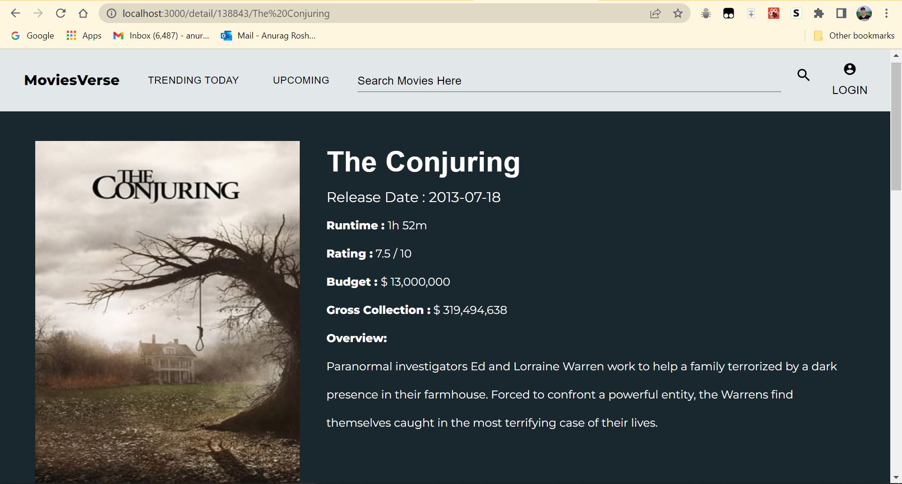
Task: Click the MoviesVerse logo
Action: pos(72,80)
